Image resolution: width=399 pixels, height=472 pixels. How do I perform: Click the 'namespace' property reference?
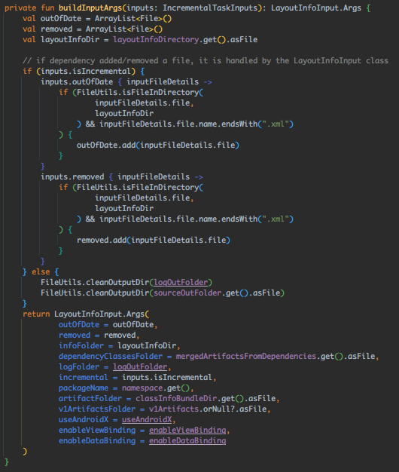(x=142, y=388)
